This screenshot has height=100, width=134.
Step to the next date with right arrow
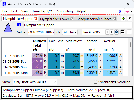click(x=112, y=32)
